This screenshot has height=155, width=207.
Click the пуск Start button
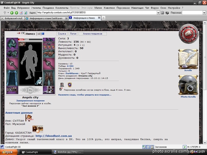pos(9,152)
